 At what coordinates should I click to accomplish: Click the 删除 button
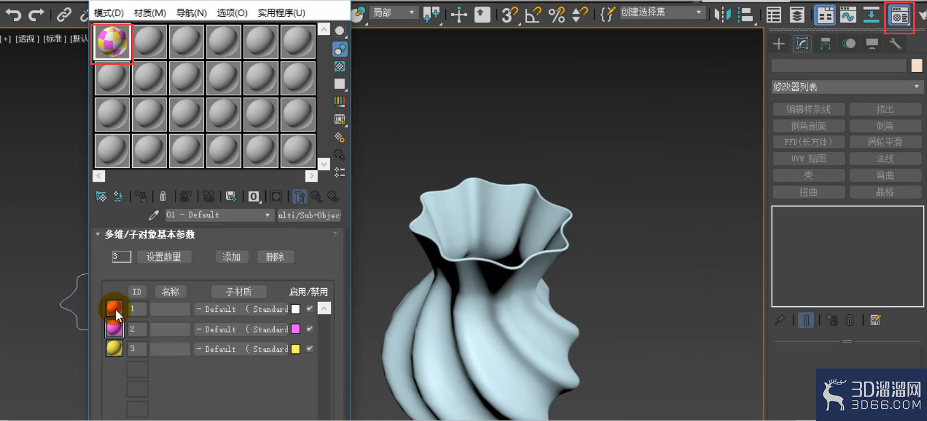[275, 257]
